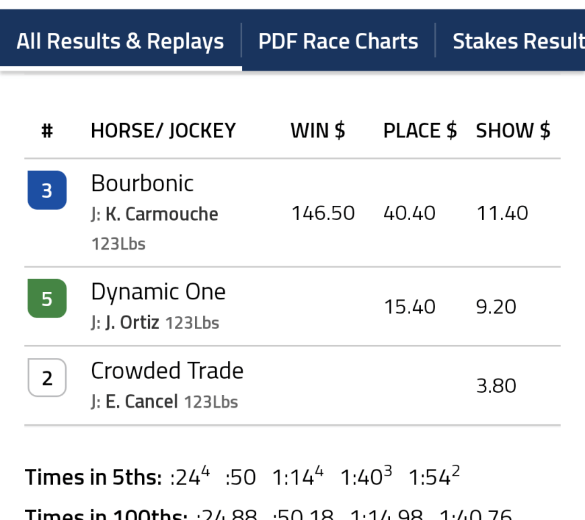Click the HORSE/ JOCKEY column header

point(163,131)
